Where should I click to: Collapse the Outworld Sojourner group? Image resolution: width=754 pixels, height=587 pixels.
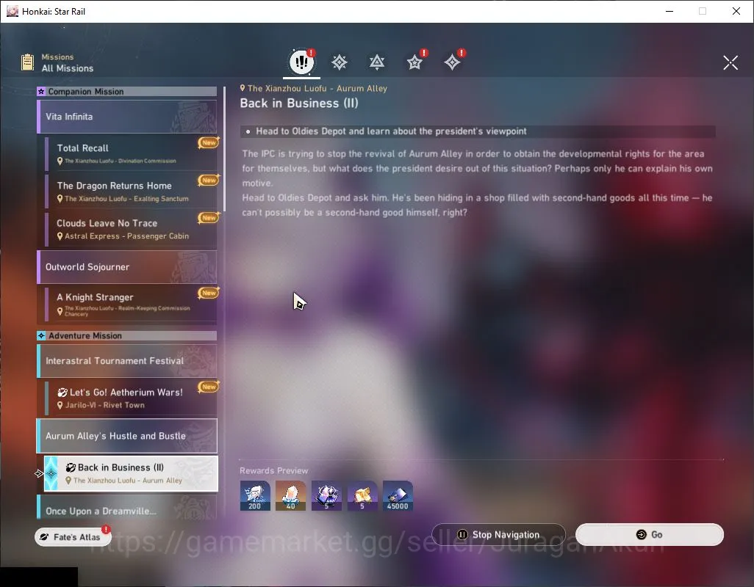pyautogui.click(x=127, y=267)
